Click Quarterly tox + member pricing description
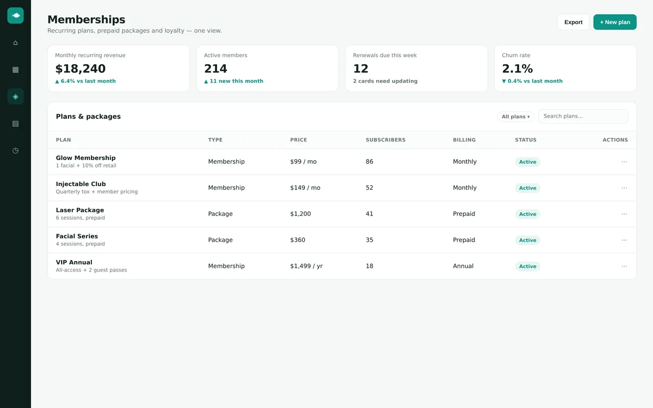This screenshot has height=408, width=653. (97, 192)
